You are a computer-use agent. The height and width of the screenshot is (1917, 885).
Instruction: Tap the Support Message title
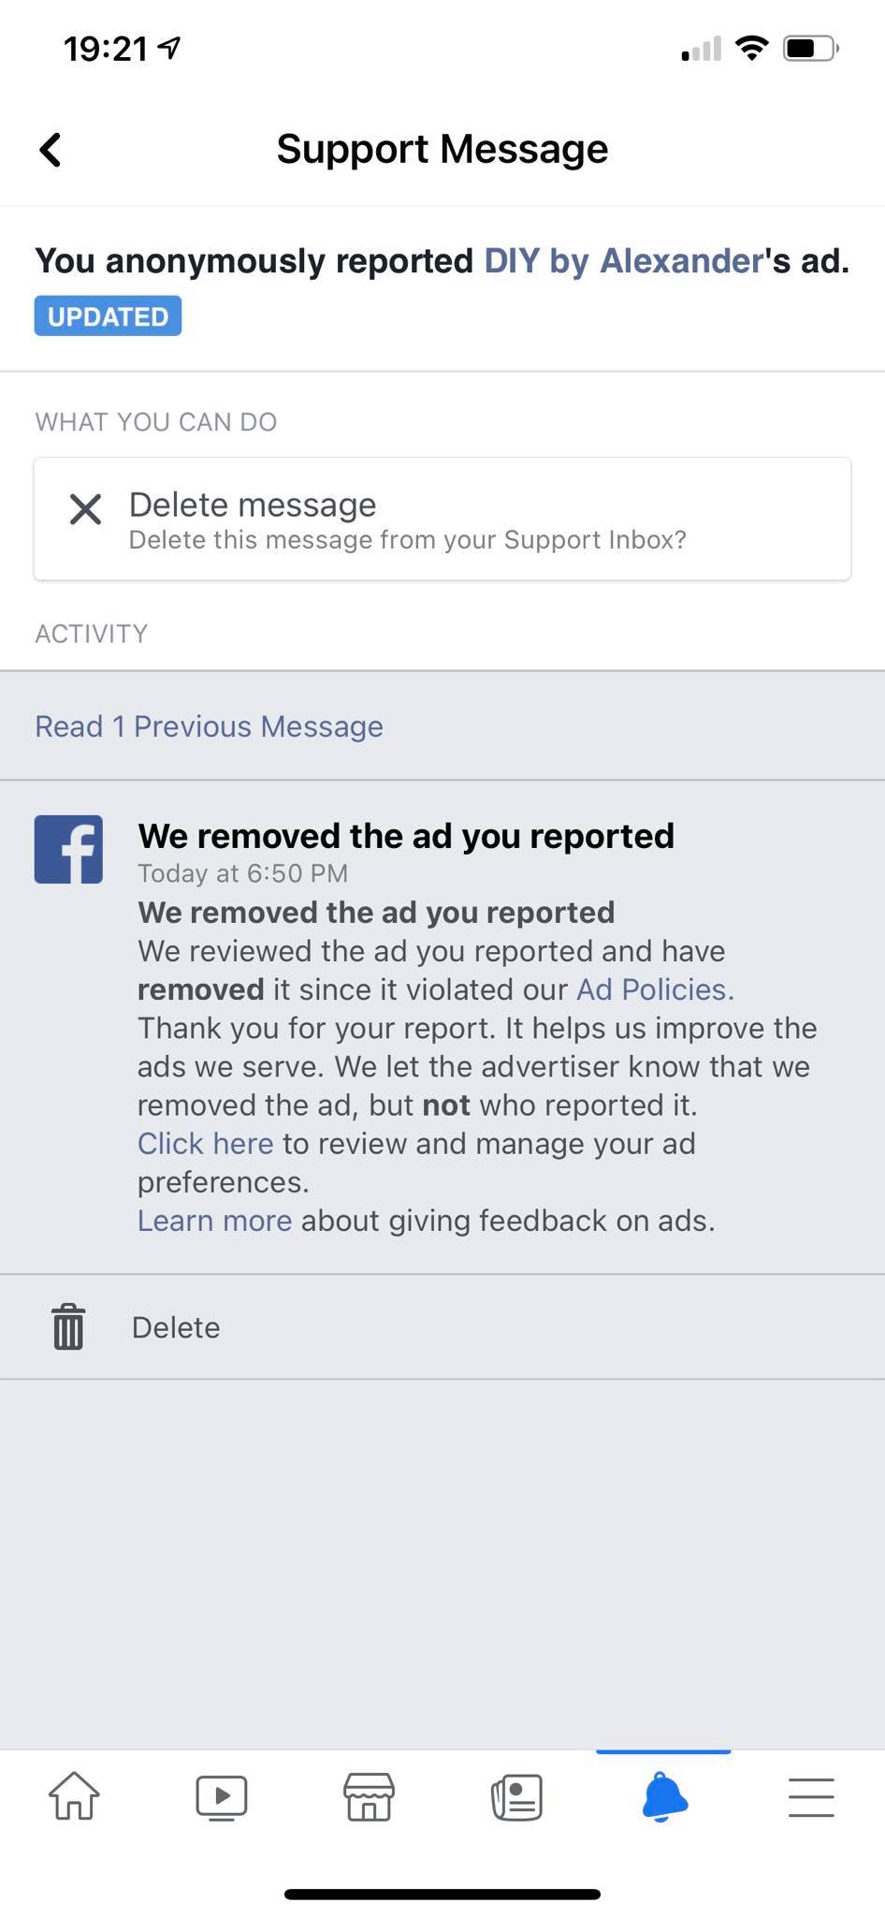point(442,148)
